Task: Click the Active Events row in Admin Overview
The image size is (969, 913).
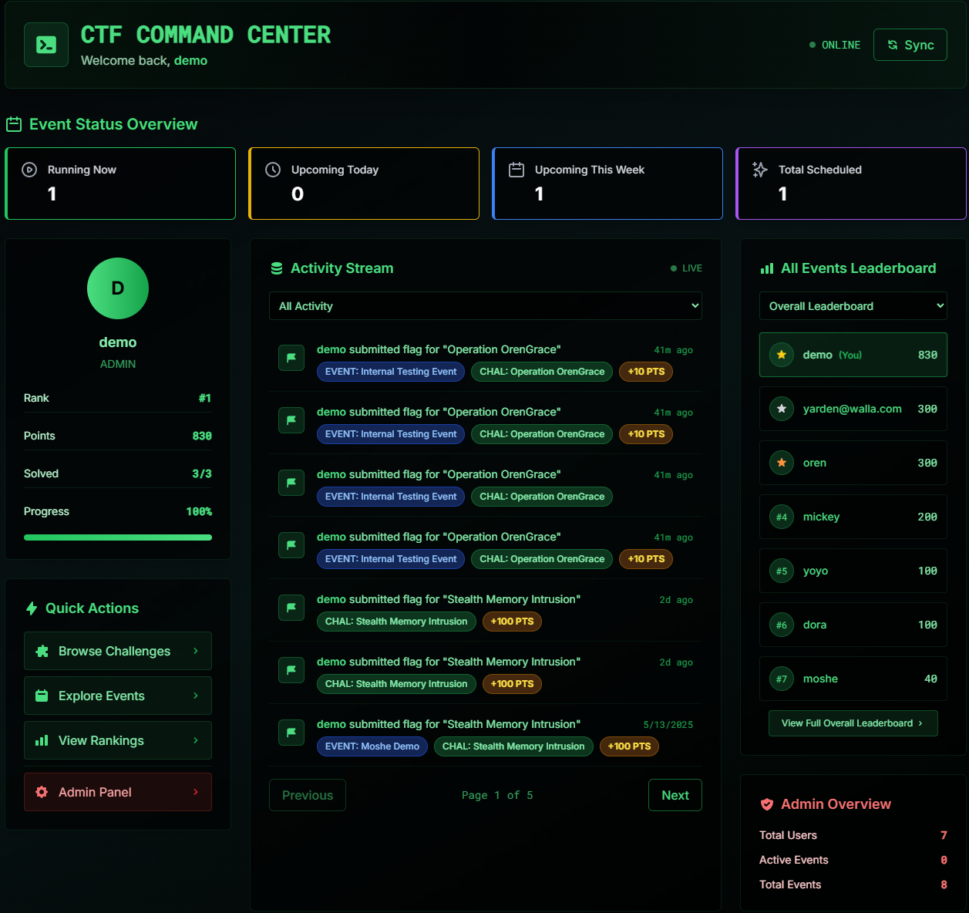Action: 853,860
